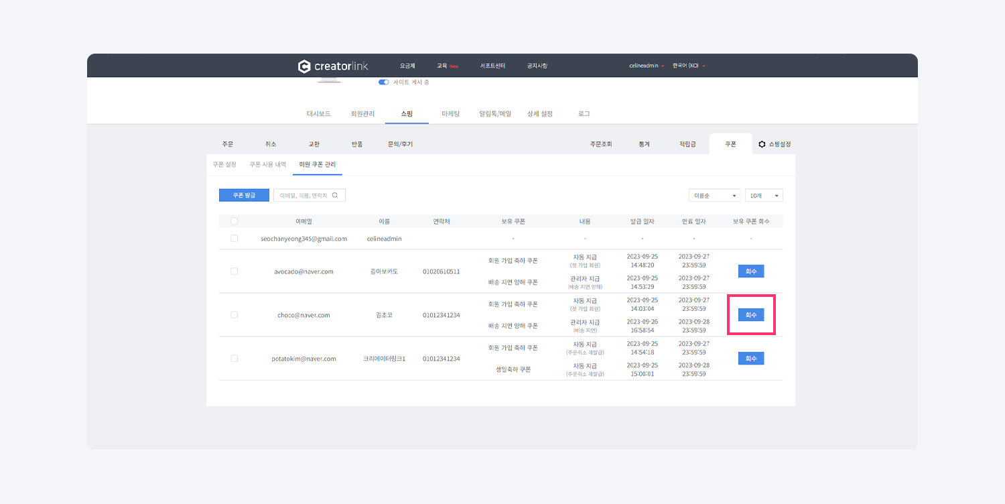Tick checkbox for potatokim@naver.com row
This screenshot has height=504, width=1005.
[234, 359]
